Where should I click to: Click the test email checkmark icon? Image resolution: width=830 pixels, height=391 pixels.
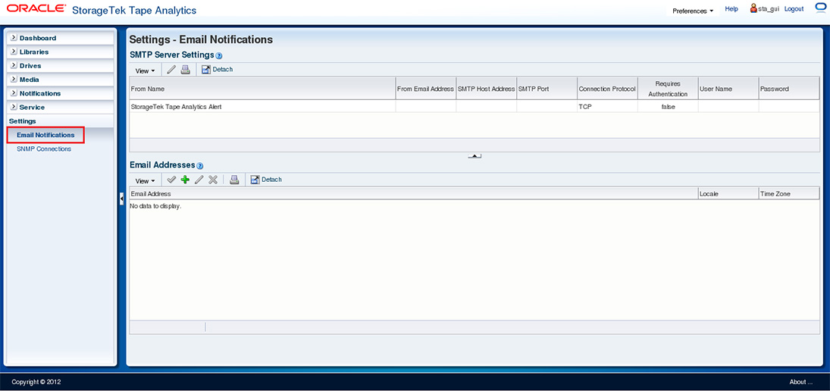pos(171,180)
